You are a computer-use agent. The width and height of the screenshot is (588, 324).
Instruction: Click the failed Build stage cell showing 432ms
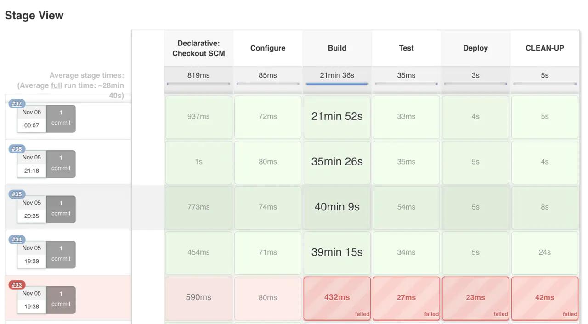point(337,298)
